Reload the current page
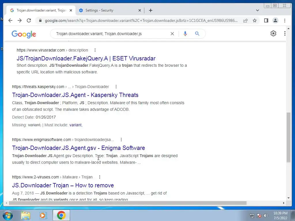 (x=29, y=20)
